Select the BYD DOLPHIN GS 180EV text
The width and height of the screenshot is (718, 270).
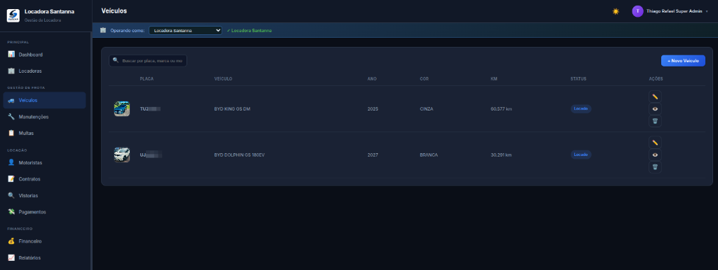tap(239, 155)
